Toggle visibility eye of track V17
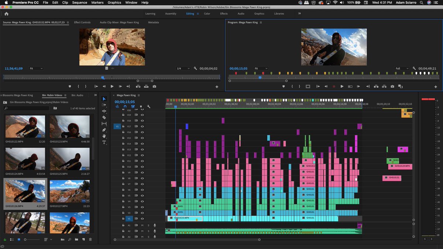This screenshot has width=443, height=249. (142, 126)
